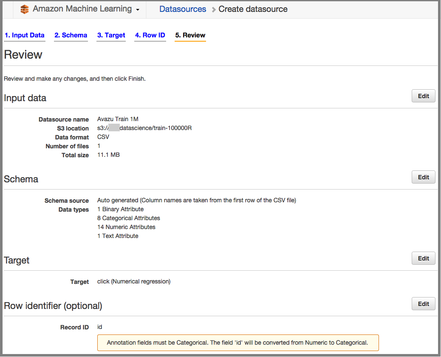This screenshot has width=441, height=357.
Task: Click the Number of files value '1'
Action: tap(99, 146)
